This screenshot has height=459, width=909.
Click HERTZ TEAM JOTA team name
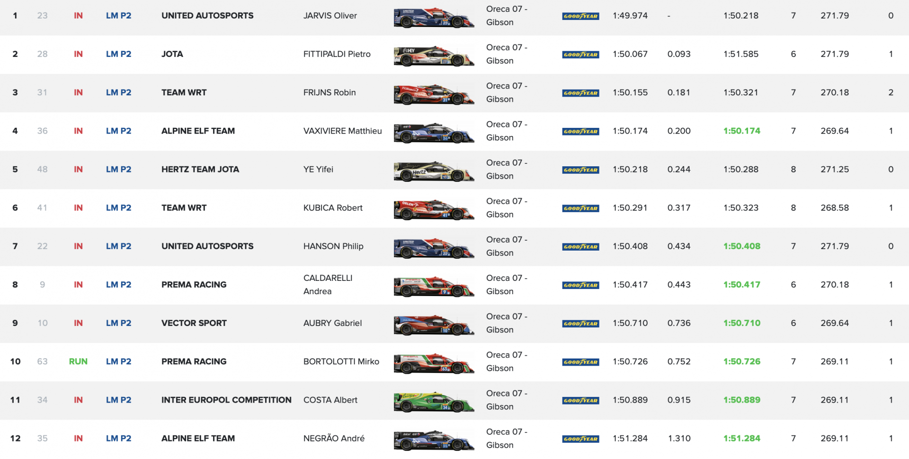pyautogui.click(x=200, y=169)
